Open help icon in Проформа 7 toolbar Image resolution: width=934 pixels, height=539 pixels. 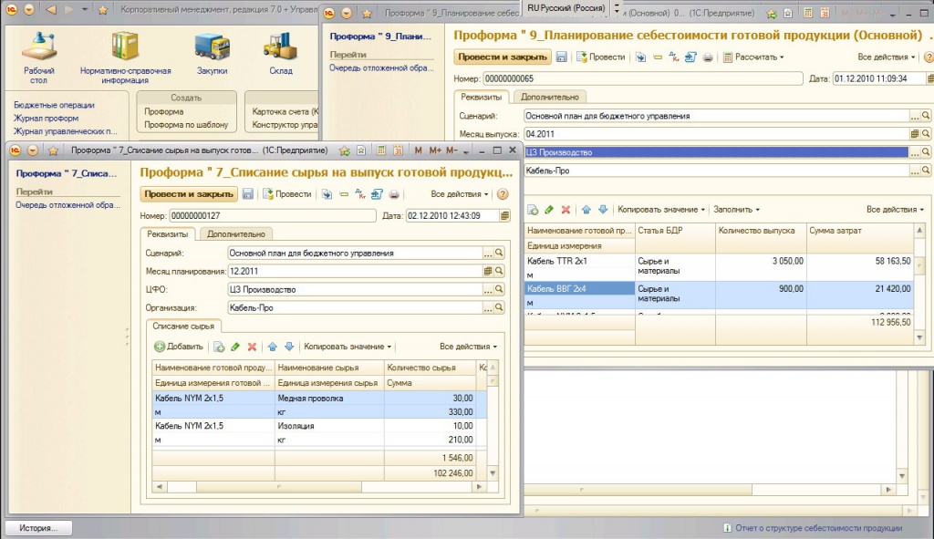tap(503, 194)
